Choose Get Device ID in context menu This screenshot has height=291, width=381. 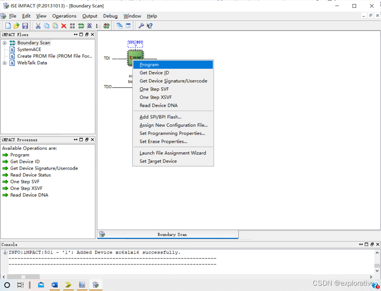173,73
